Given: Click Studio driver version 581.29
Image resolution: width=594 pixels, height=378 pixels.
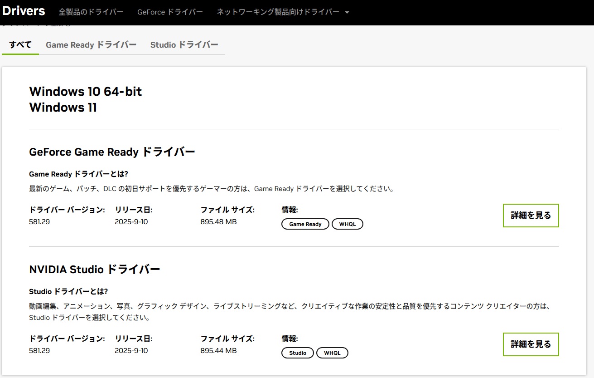Looking at the screenshot, I should tap(39, 351).
